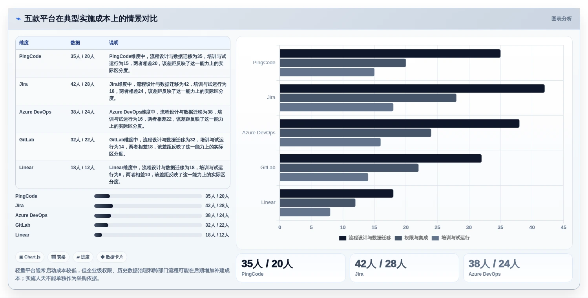Click Jira 权限与集成 bar of 28
Screen dimensions: 588x298
[x=368, y=98]
